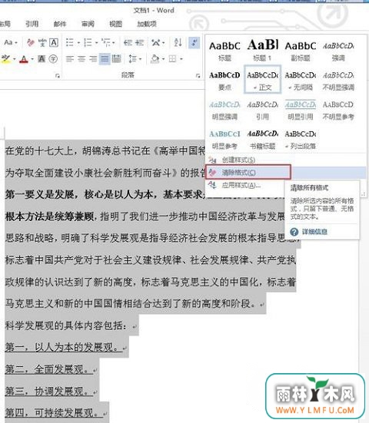
Task: Click the Clear All Formatting eraser icon
Action: click(x=31, y=42)
